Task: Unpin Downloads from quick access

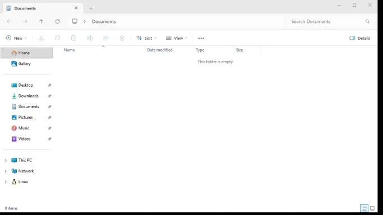Action: click(49, 96)
